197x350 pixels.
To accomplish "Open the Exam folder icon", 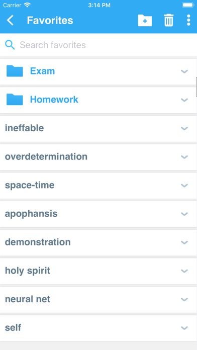I will click(15, 71).
